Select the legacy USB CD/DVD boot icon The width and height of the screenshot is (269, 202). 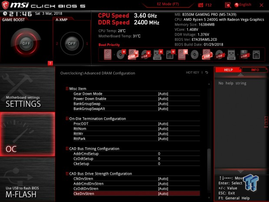219,55
